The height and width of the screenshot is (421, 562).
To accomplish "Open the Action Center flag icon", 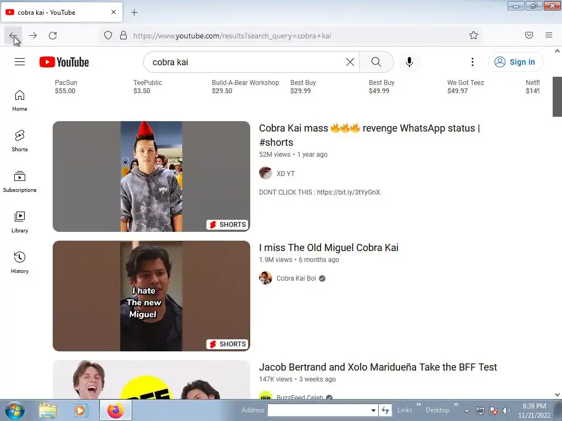I will [493, 411].
